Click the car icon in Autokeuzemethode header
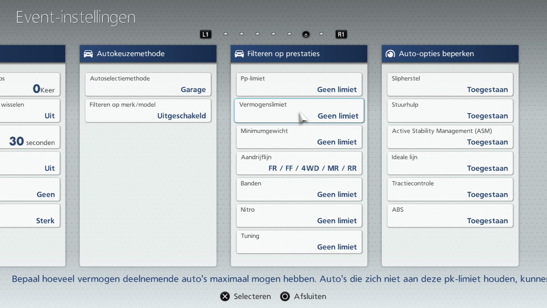Screen dimensions: 547x308 (x=88, y=54)
